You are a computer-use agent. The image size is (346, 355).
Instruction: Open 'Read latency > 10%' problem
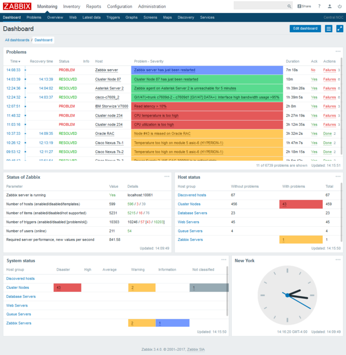[150, 106]
